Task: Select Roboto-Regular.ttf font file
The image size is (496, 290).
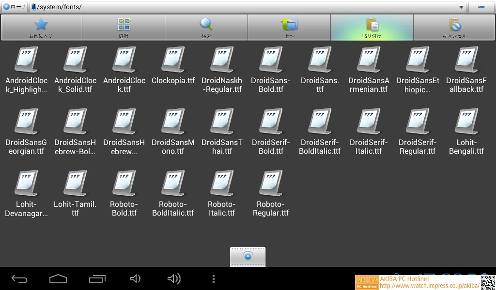Action: (x=271, y=193)
